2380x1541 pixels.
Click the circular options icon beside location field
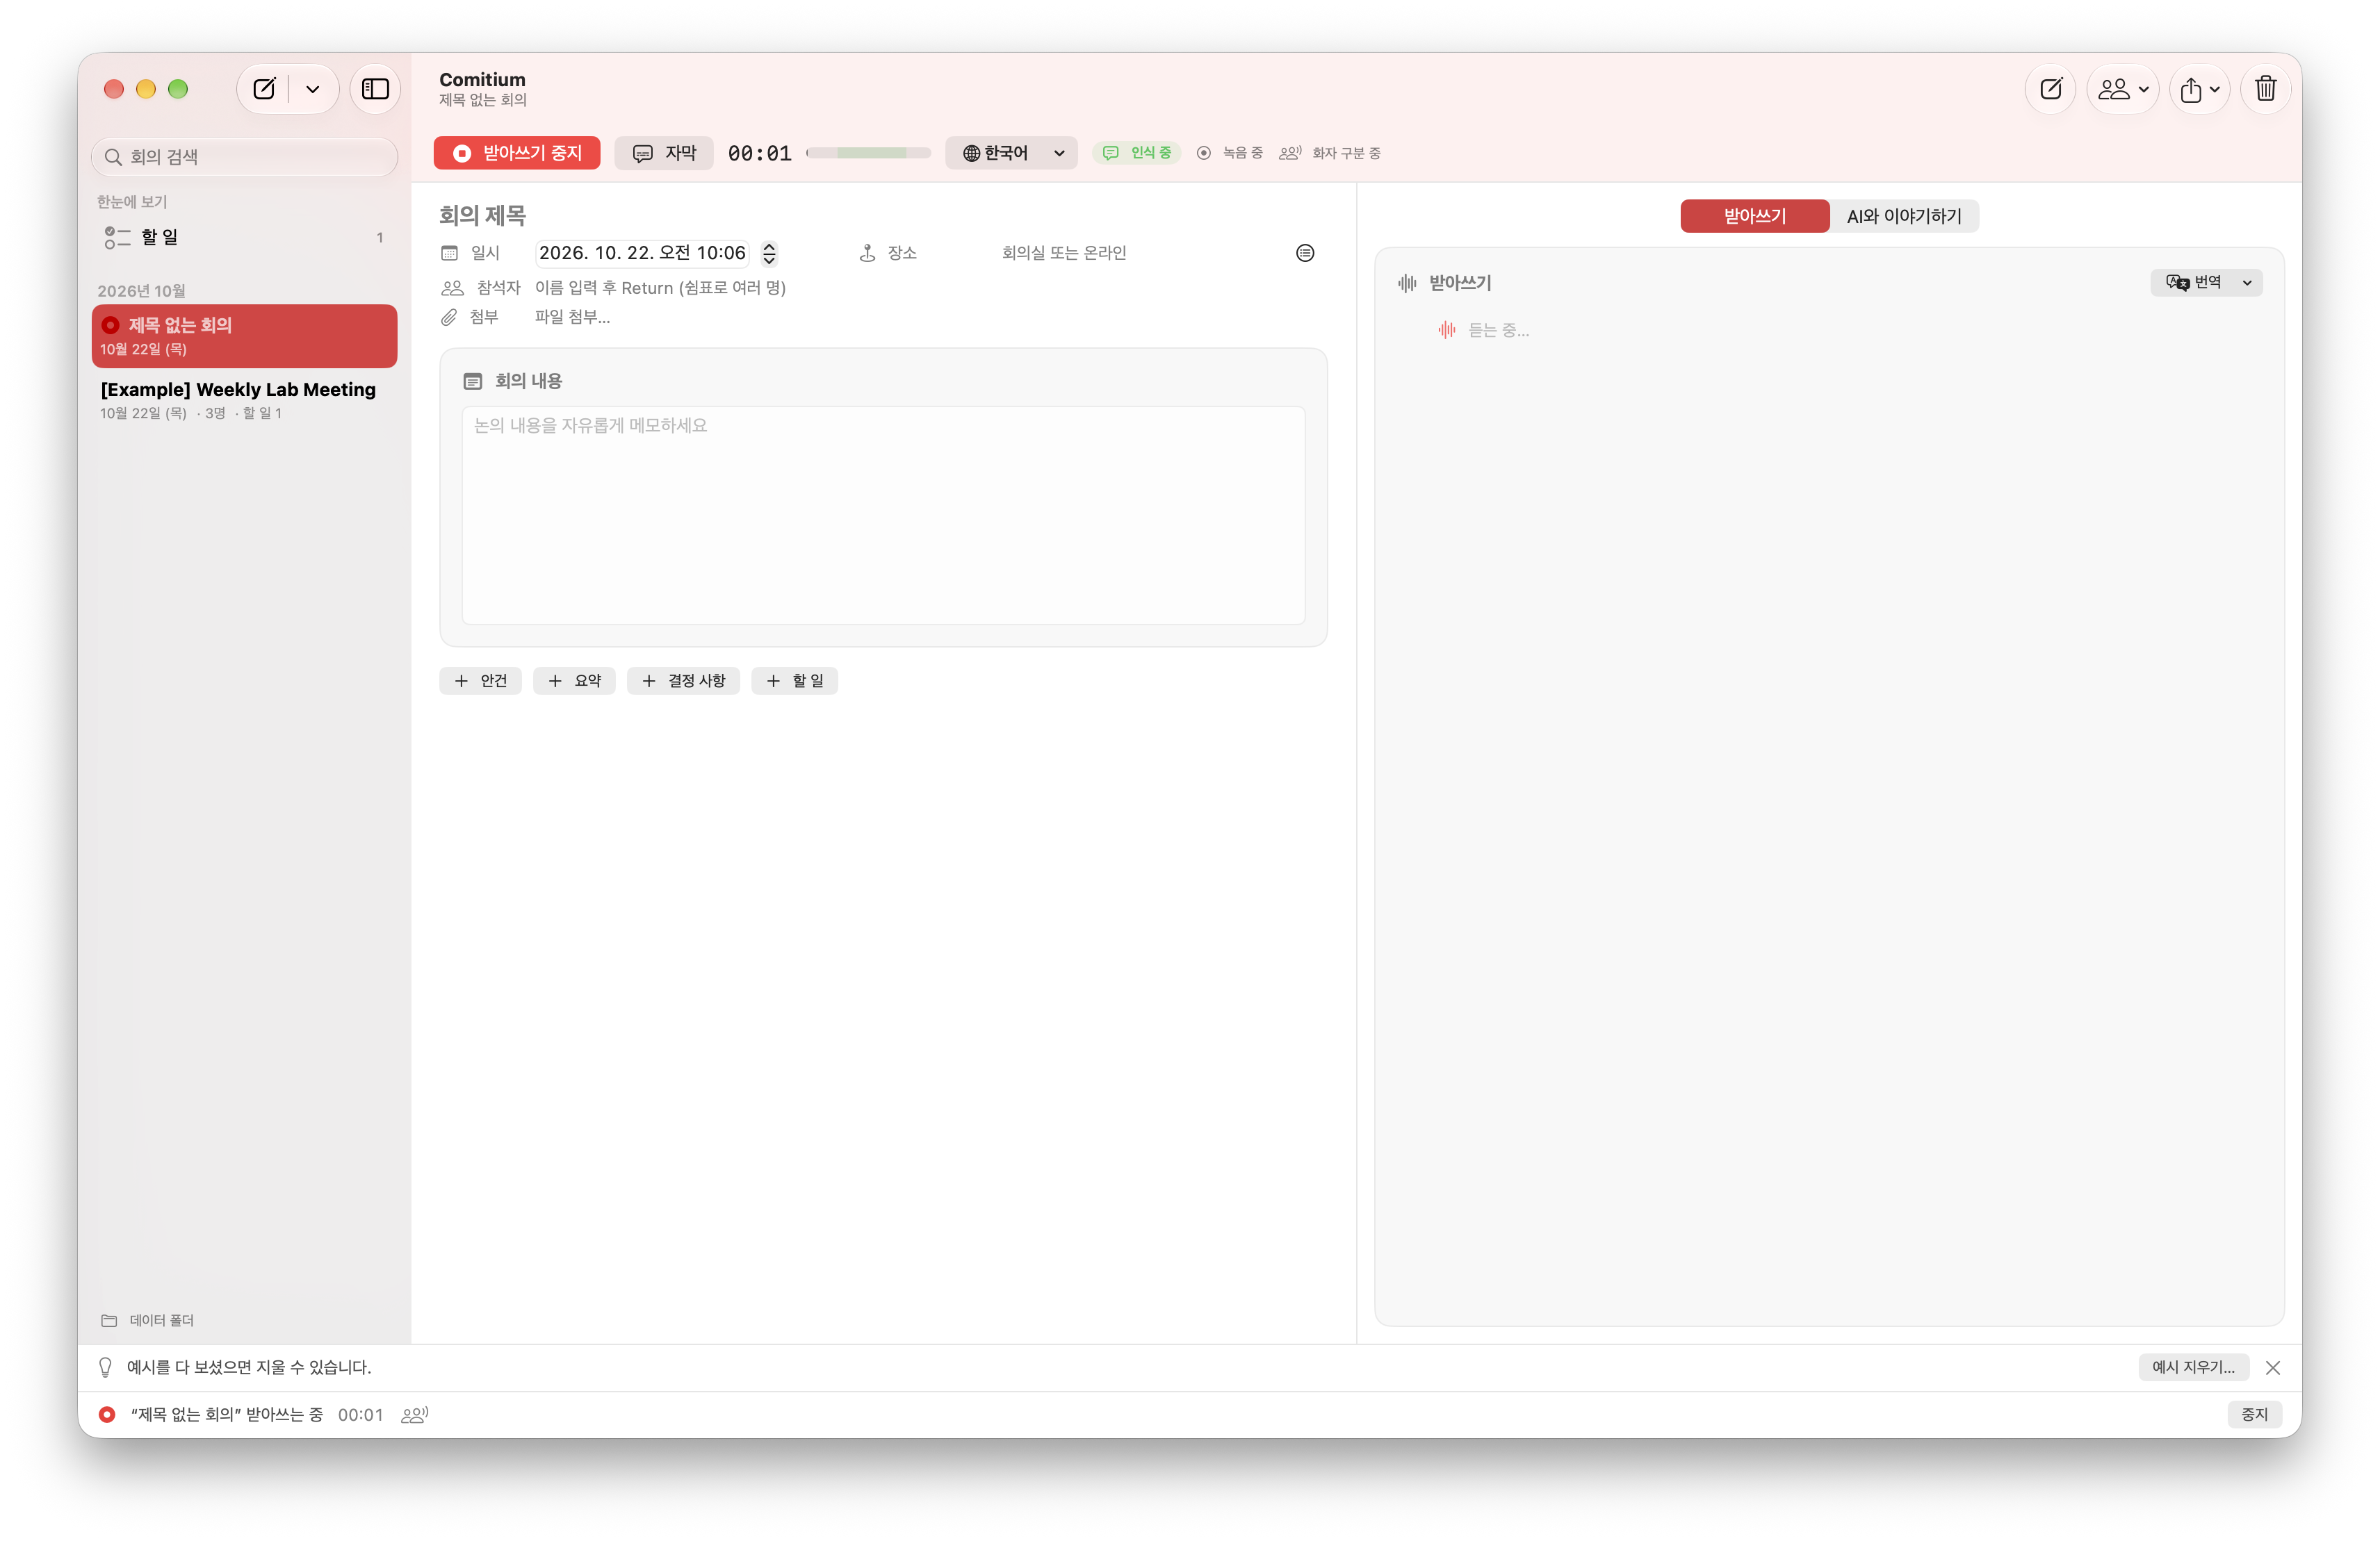[1305, 253]
